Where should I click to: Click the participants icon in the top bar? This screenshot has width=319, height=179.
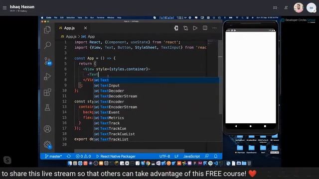pos(286,8)
